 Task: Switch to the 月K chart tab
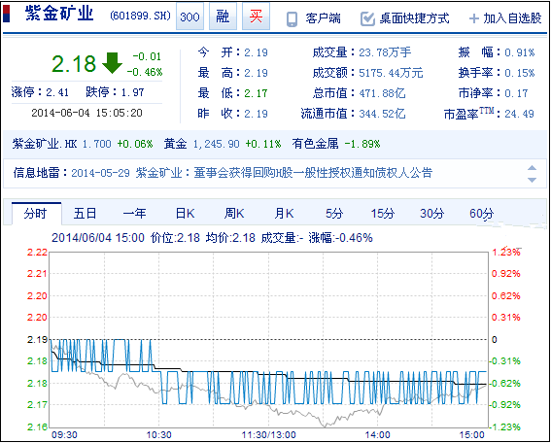tap(284, 214)
